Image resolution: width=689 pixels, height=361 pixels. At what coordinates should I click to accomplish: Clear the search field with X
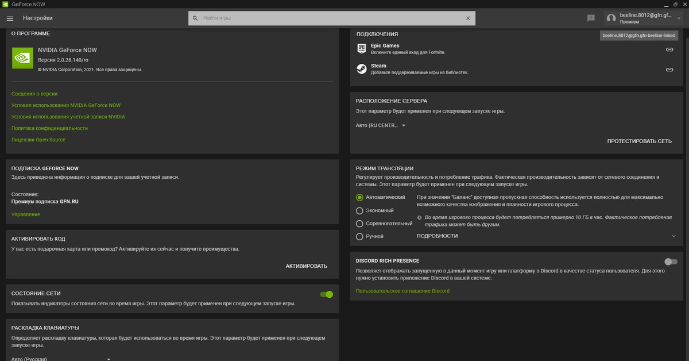tap(468, 18)
